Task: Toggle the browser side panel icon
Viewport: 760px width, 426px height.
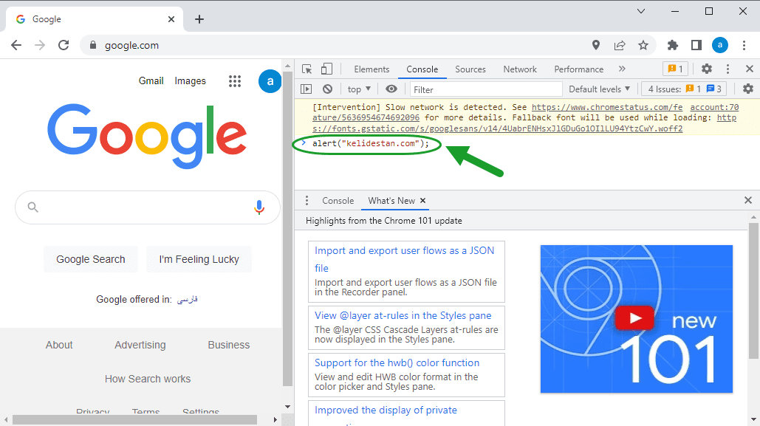Action: click(696, 45)
